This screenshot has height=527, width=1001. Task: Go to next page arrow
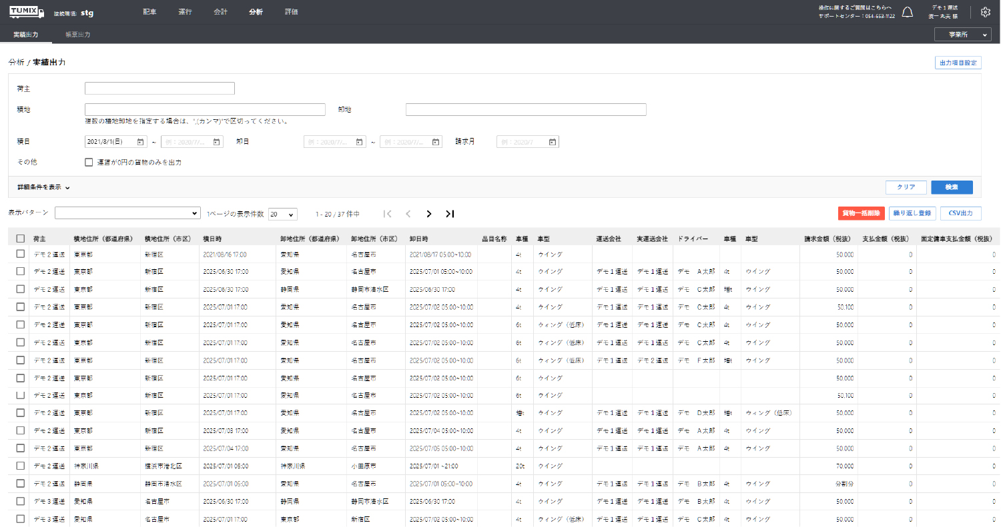[429, 214]
